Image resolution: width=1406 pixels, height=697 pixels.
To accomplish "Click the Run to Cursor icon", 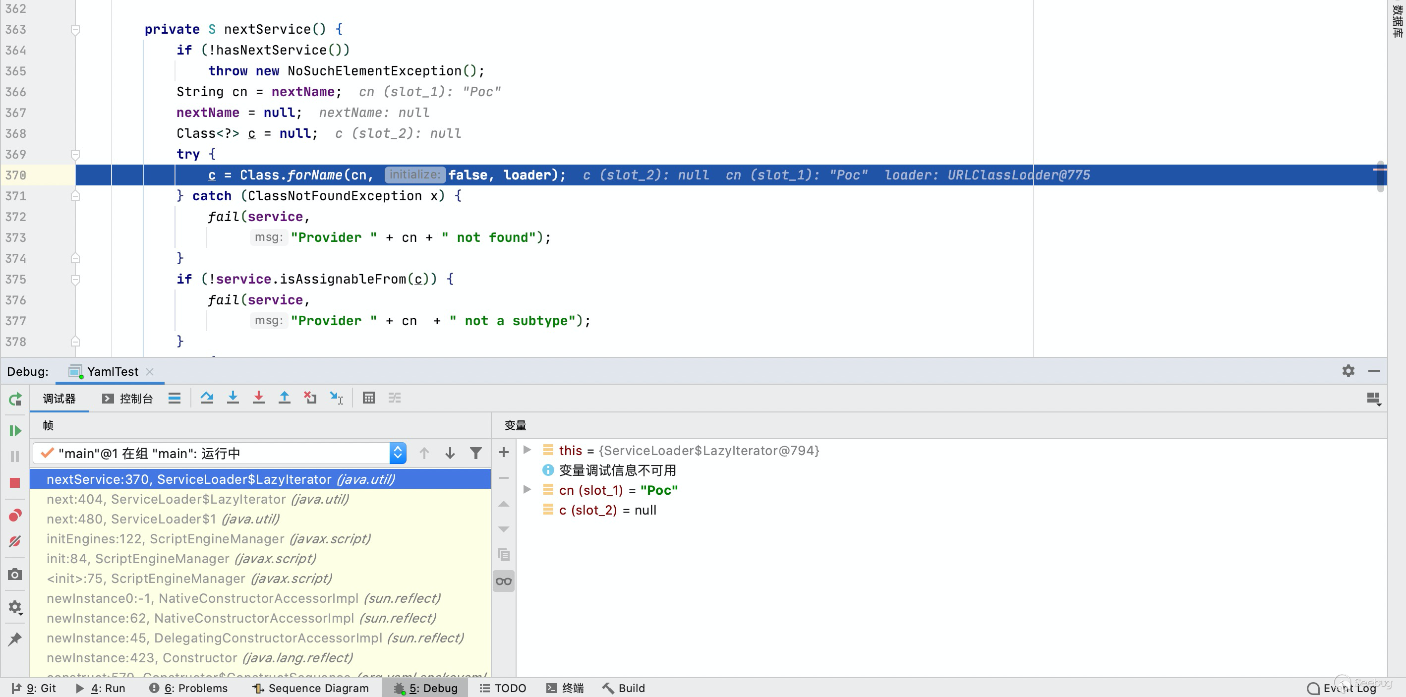I will pos(336,398).
